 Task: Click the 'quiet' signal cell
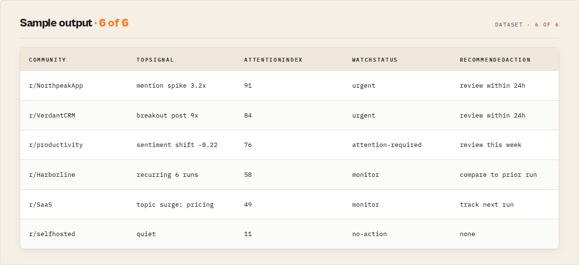click(x=146, y=234)
